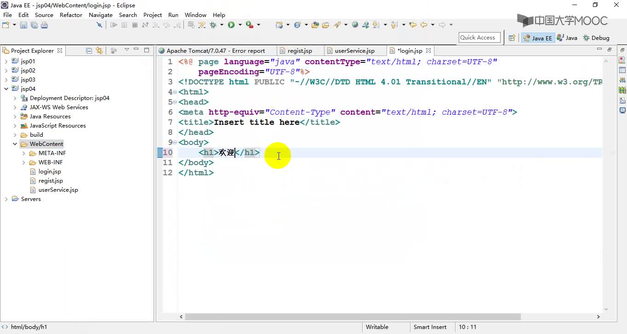Screen dimensions: 627x334
Task: Expand the jsp03 project
Action: [6, 79]
